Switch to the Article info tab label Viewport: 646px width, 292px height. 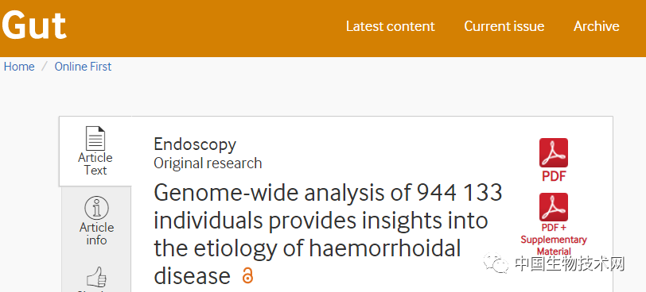96,234
